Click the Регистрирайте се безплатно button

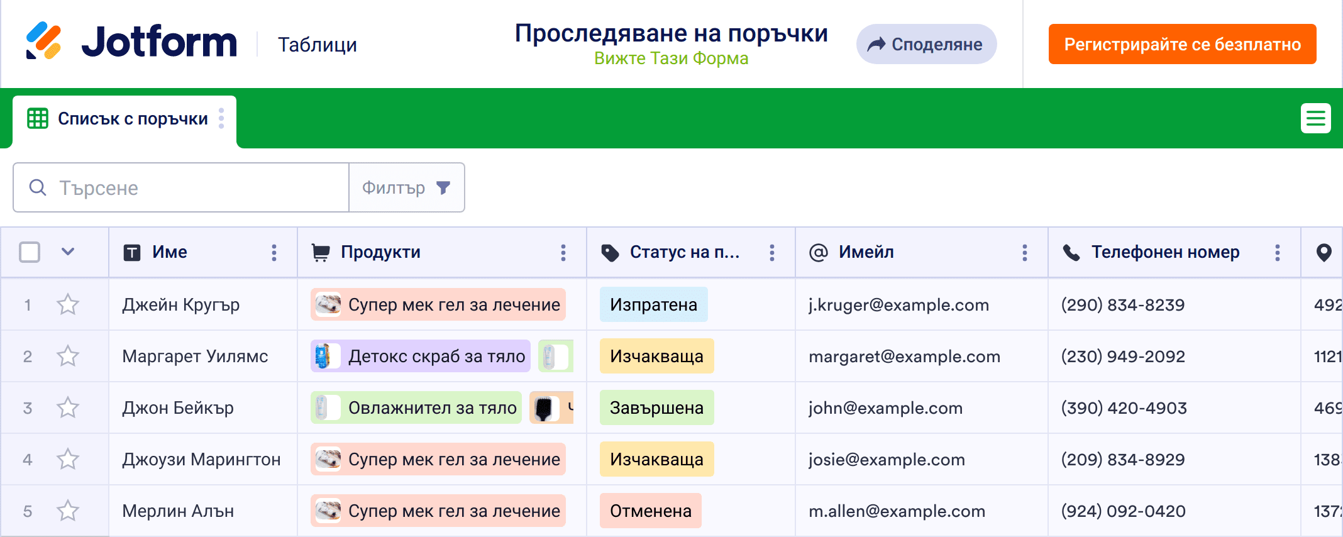point(1182,44)
